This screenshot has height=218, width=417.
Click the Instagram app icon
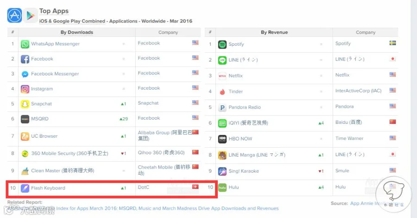pos(25,89)
